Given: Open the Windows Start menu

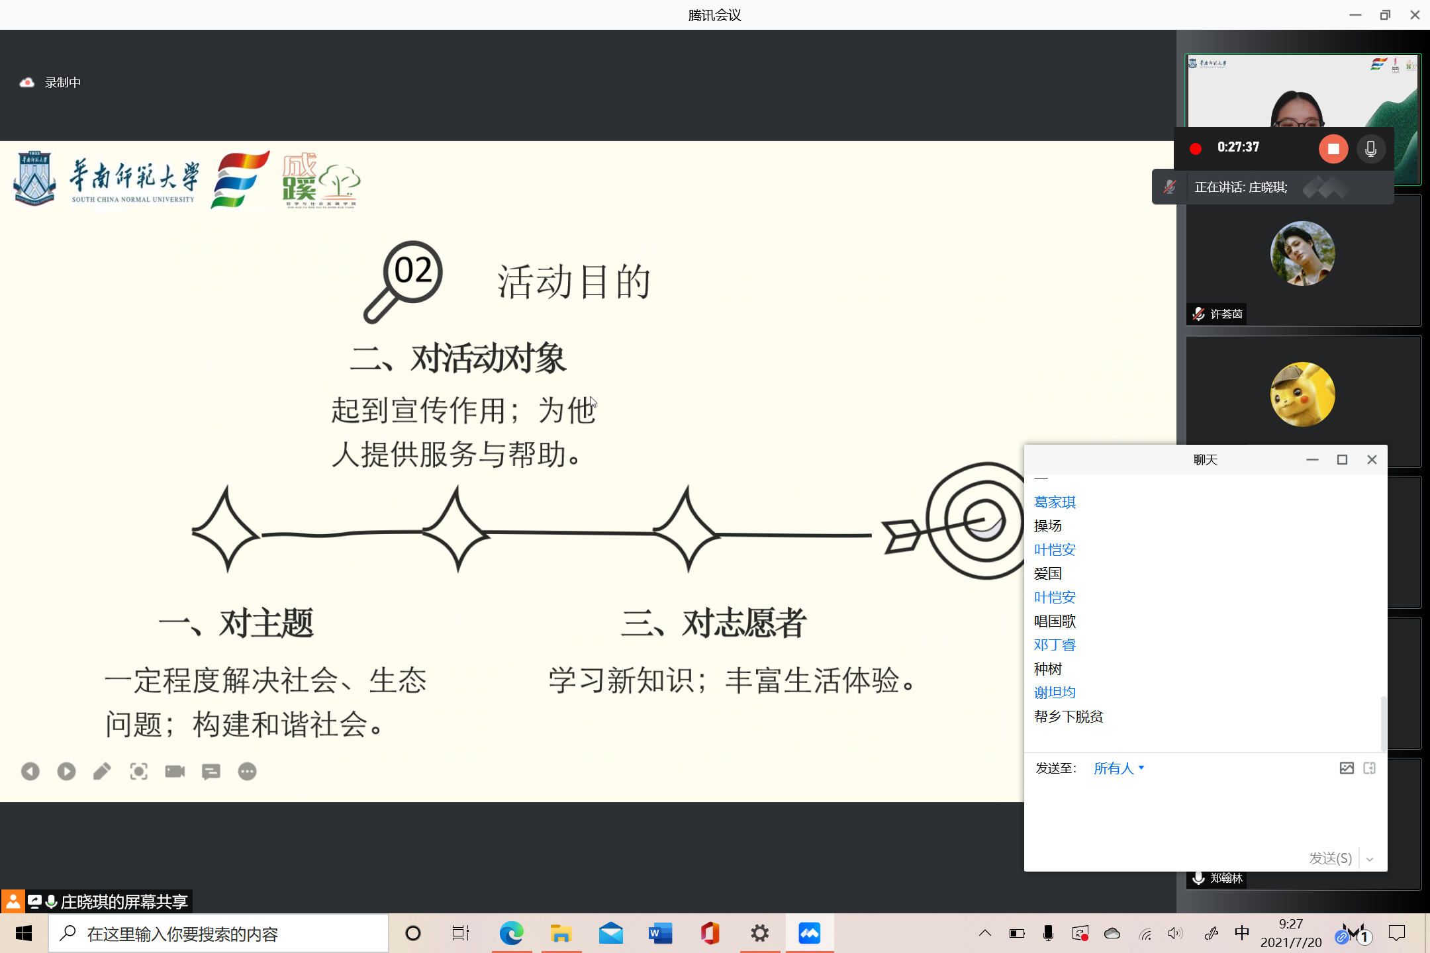Looking at the screenshot, I should point(24,934).
